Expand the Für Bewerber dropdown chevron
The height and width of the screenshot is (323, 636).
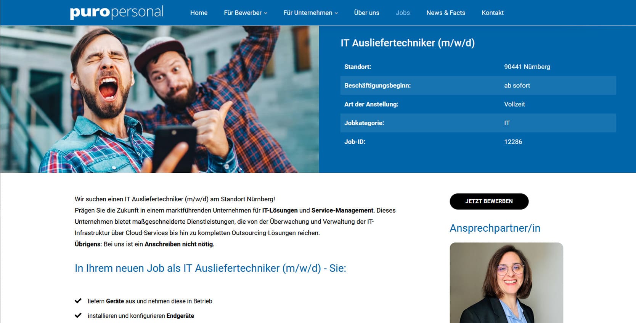266,13
